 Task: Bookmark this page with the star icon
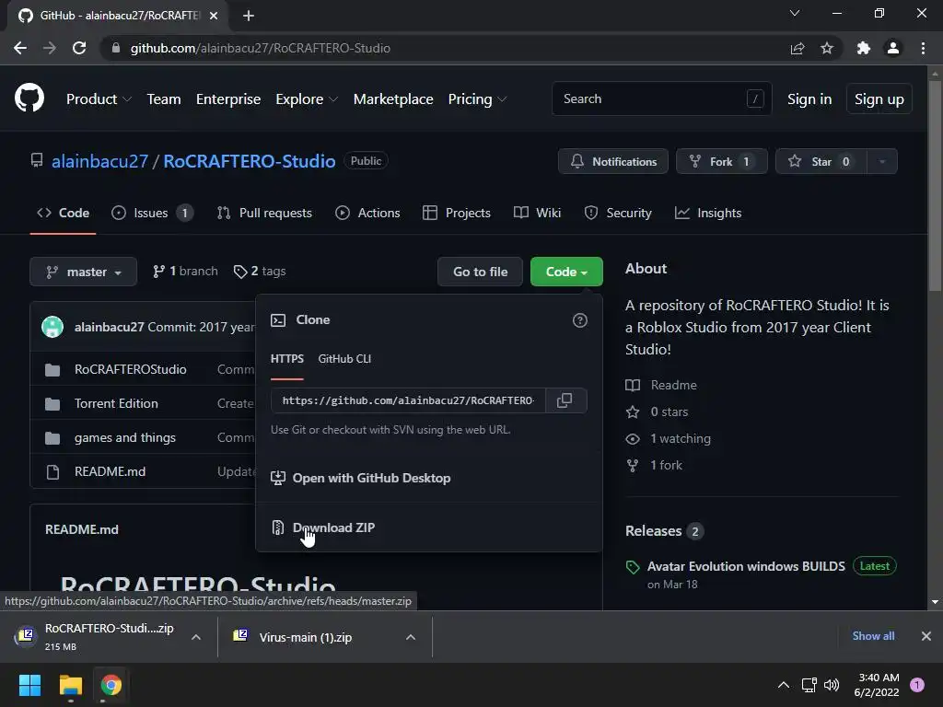coord(827,48)
